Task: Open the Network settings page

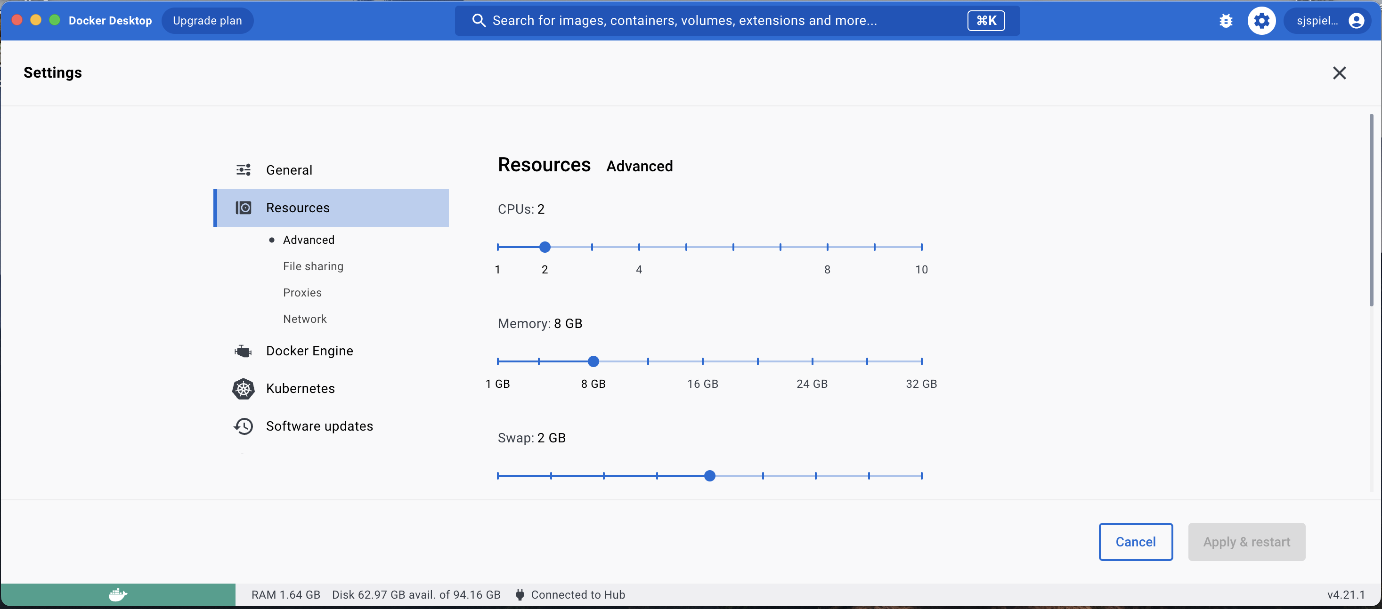Action: (304, 319)
